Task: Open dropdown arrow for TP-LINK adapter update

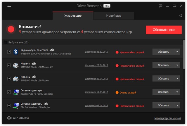Action: 177,106
